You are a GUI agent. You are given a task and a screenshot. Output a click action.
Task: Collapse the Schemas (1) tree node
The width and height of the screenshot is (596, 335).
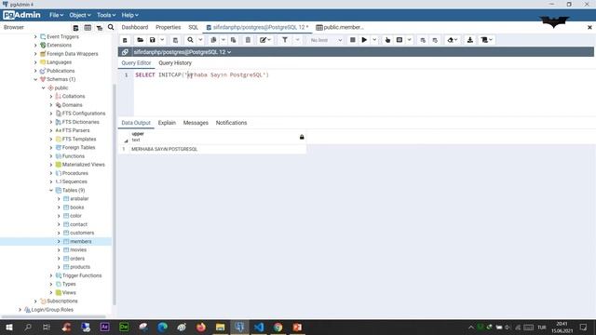[35, 79]
